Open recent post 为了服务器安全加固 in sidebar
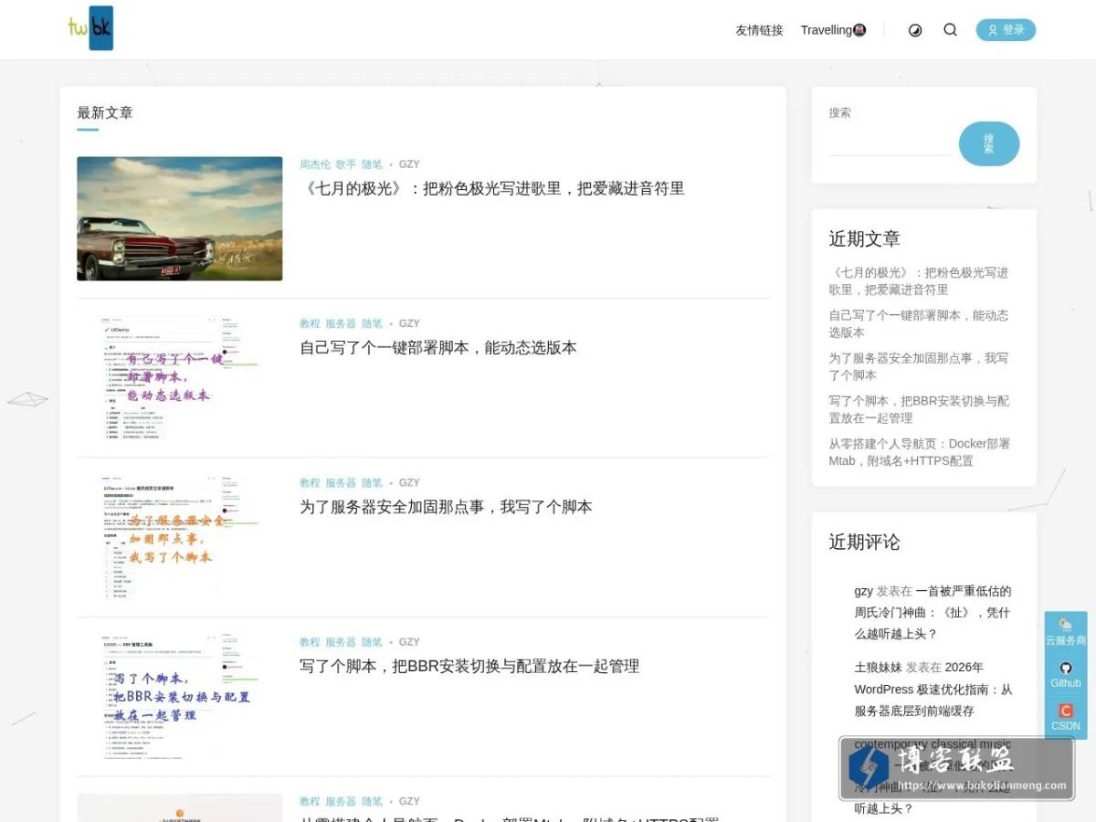 point(919,366)
